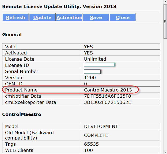Click the Tags value '65535'
The width and height of the screenshot is (167, 154).
coord(91,144)
